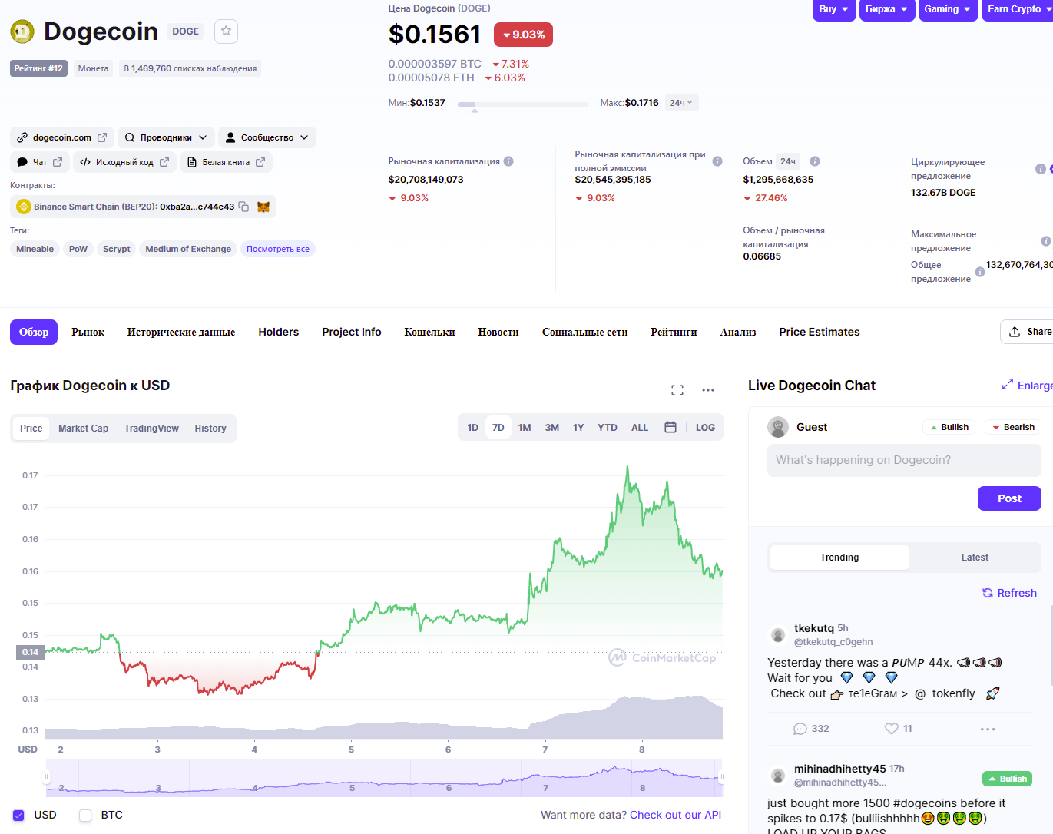Viewport: 1053px width, 834px height.
Task: Open the Check out our API link
Action: click(675, 815)
